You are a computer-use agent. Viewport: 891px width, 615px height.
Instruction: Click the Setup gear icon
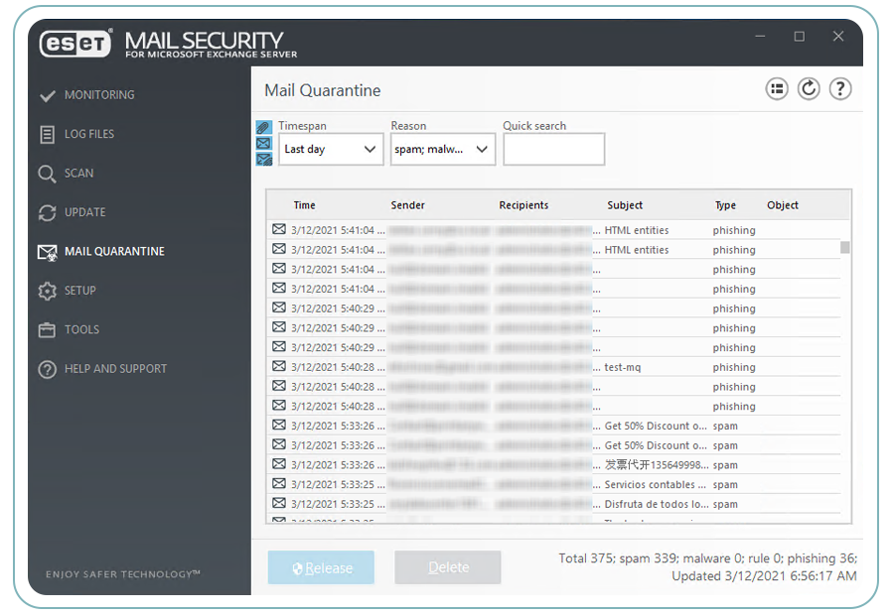(x=47, y=291)
